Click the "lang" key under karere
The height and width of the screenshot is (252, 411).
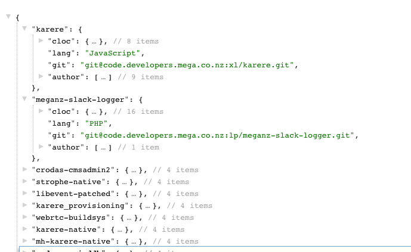point(61,54)
